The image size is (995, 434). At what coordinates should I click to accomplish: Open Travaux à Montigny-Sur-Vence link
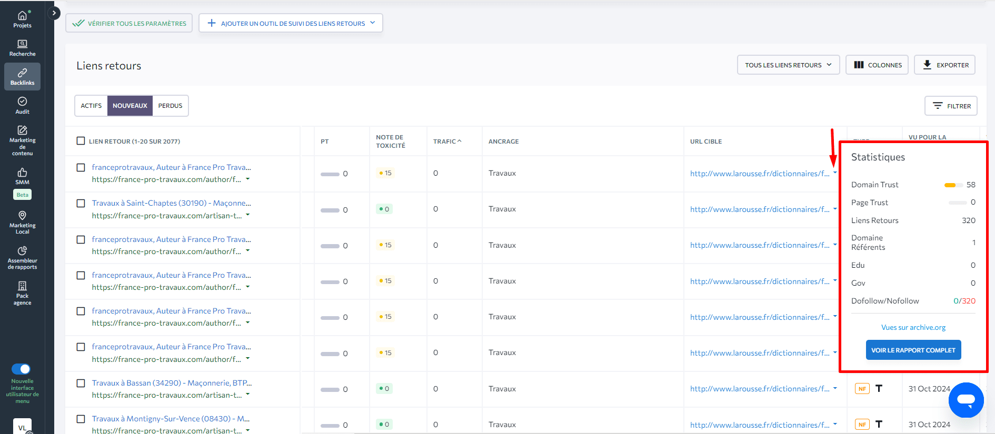[171, 419]
